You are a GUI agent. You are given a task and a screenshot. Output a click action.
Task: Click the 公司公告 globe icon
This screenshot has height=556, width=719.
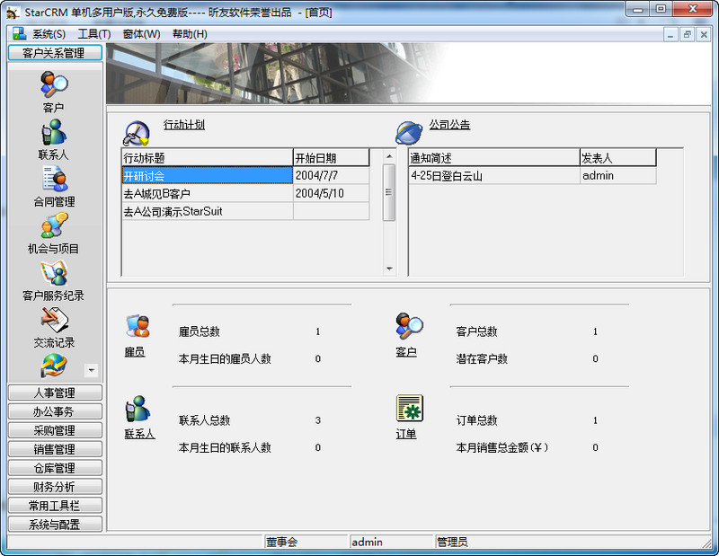(409, 132)
